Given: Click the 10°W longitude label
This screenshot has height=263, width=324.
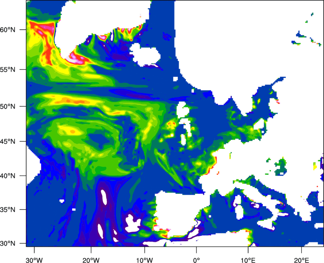Looking at the screenshot, I should pyautogui.click(x=145, y=260).
